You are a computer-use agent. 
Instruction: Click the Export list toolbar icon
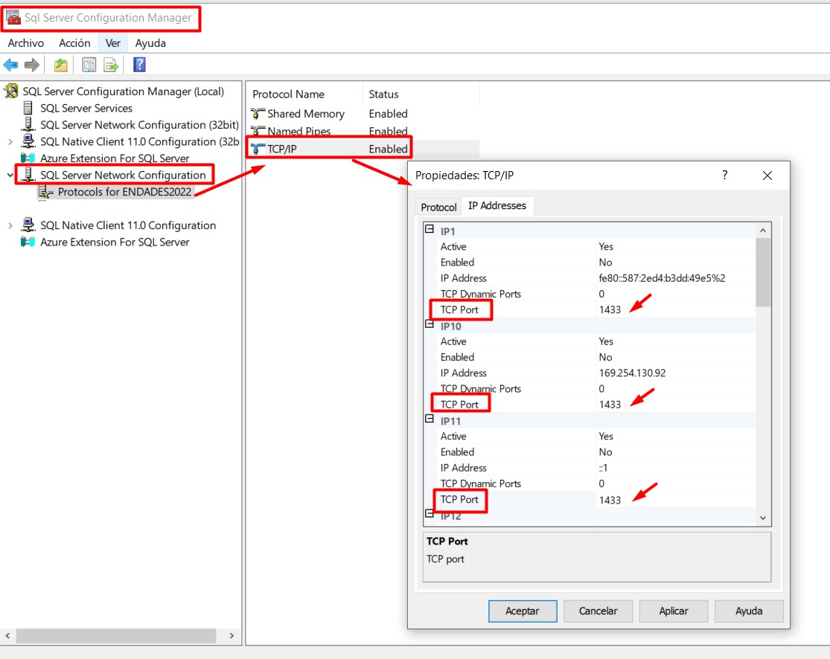point(111,65)
